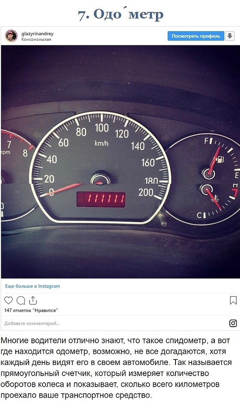The image size is (240, 404).
Task: Click the share arrow icon
Action: click(x=33, y=300)
